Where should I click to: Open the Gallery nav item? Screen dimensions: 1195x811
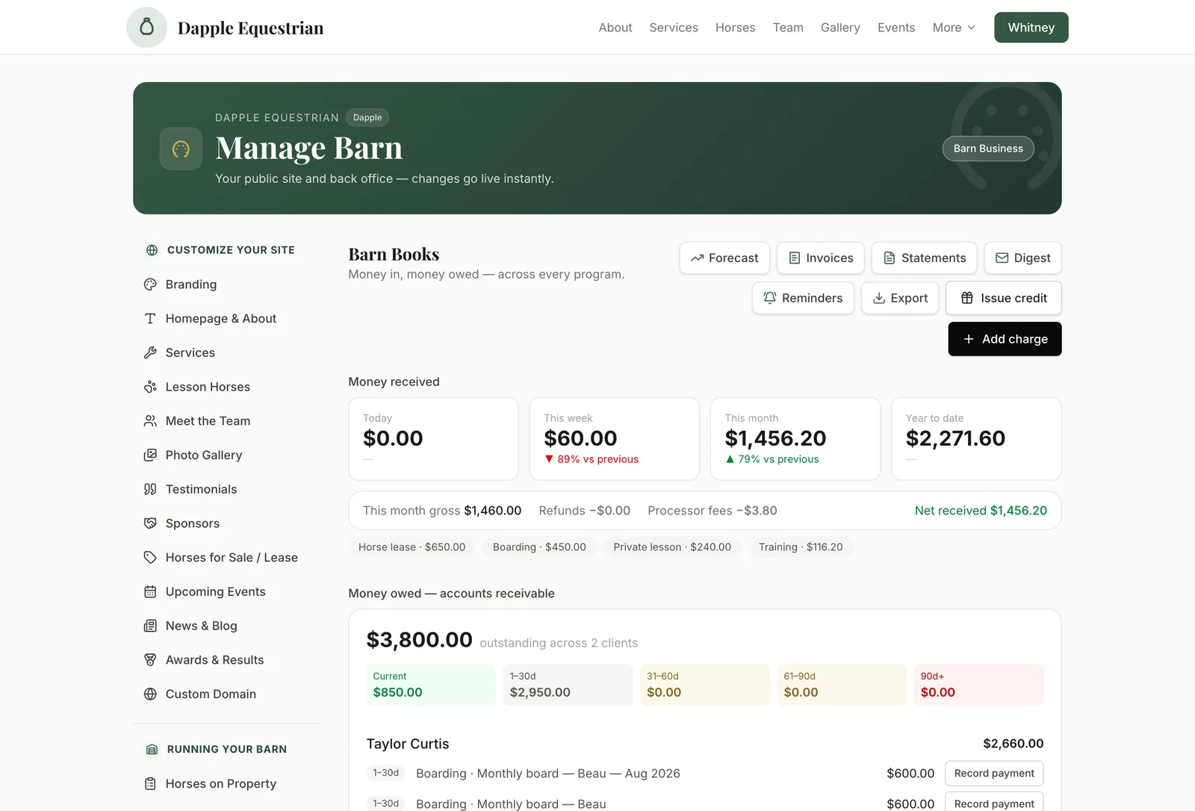pos(840,28)
